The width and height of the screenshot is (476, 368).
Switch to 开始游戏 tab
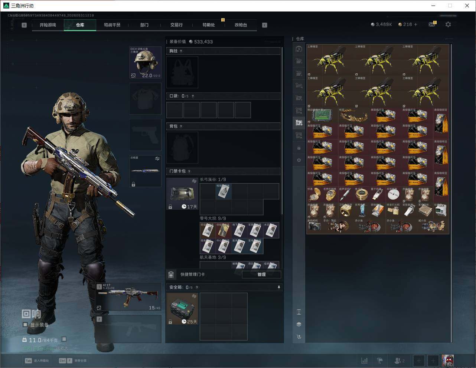[48, 25]
